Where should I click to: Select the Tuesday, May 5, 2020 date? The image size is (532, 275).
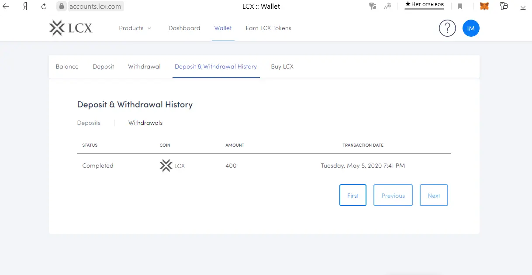363,166
